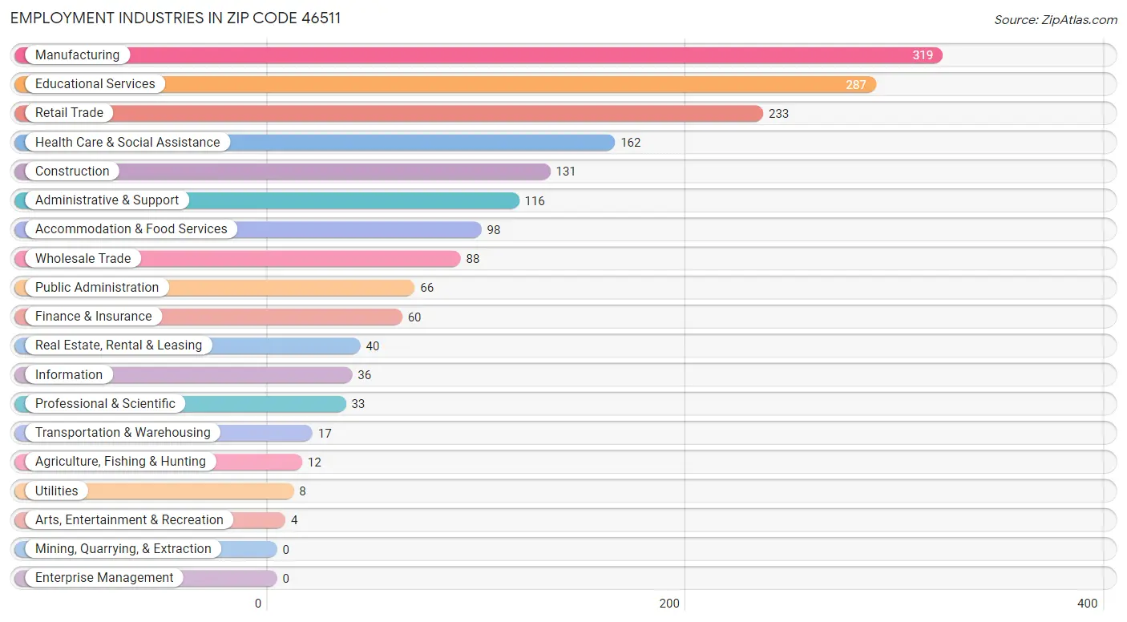Click the Source: ZipAtlas.com credit
The width and height of the screenshot is (1127, 622).
click(1056, 19)
